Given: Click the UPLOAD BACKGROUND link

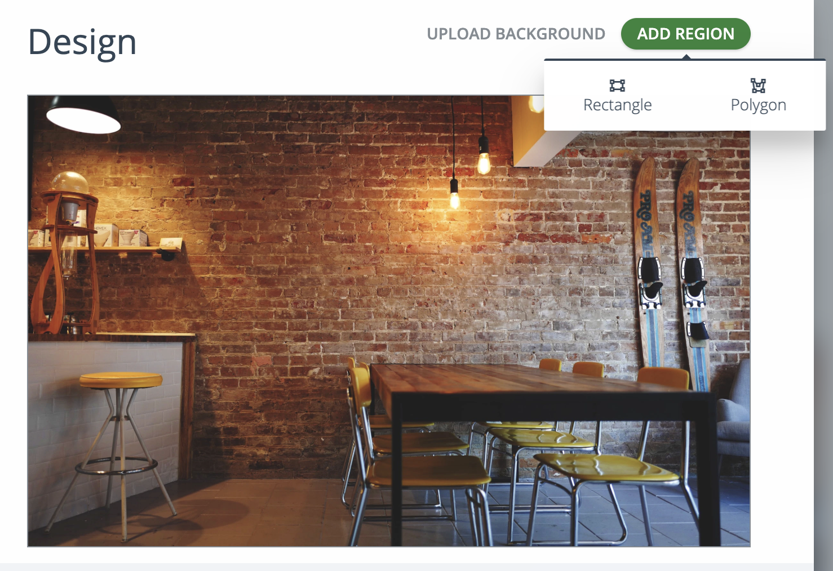Looking at the screenshot, I should (516, 34).
